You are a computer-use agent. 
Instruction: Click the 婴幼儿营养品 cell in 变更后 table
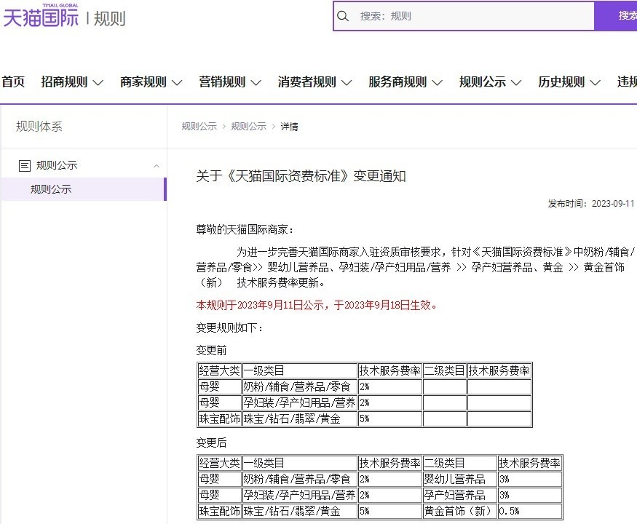coord(460,480)
